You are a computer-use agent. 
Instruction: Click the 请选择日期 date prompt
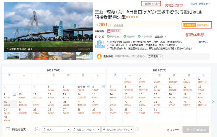pyautogui.click(x=19, y=129)
